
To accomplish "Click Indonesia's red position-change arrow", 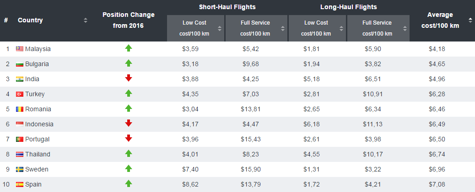I will click(129, 124).
